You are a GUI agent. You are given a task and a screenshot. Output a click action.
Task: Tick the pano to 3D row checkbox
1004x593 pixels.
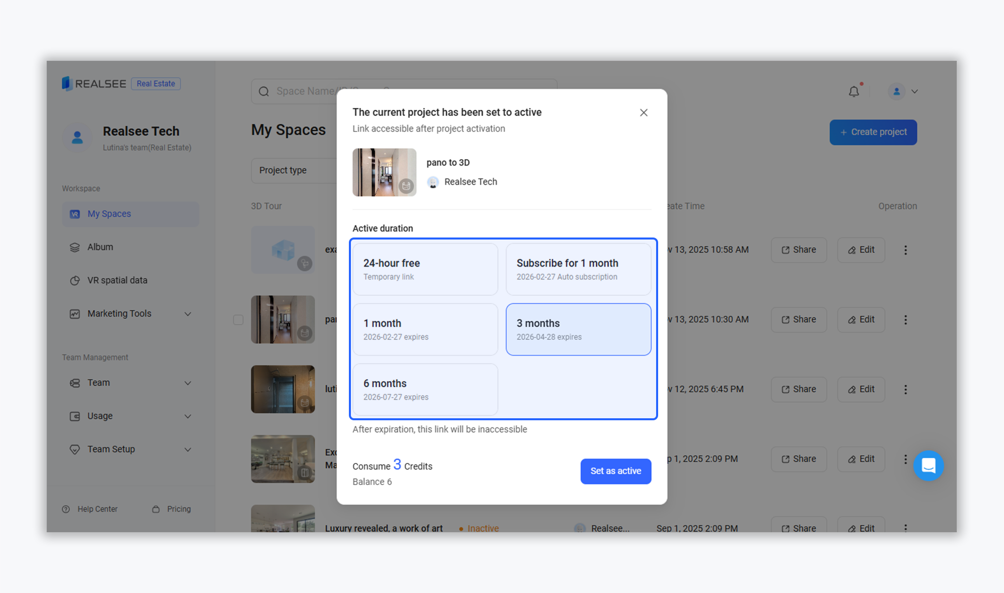238,320
